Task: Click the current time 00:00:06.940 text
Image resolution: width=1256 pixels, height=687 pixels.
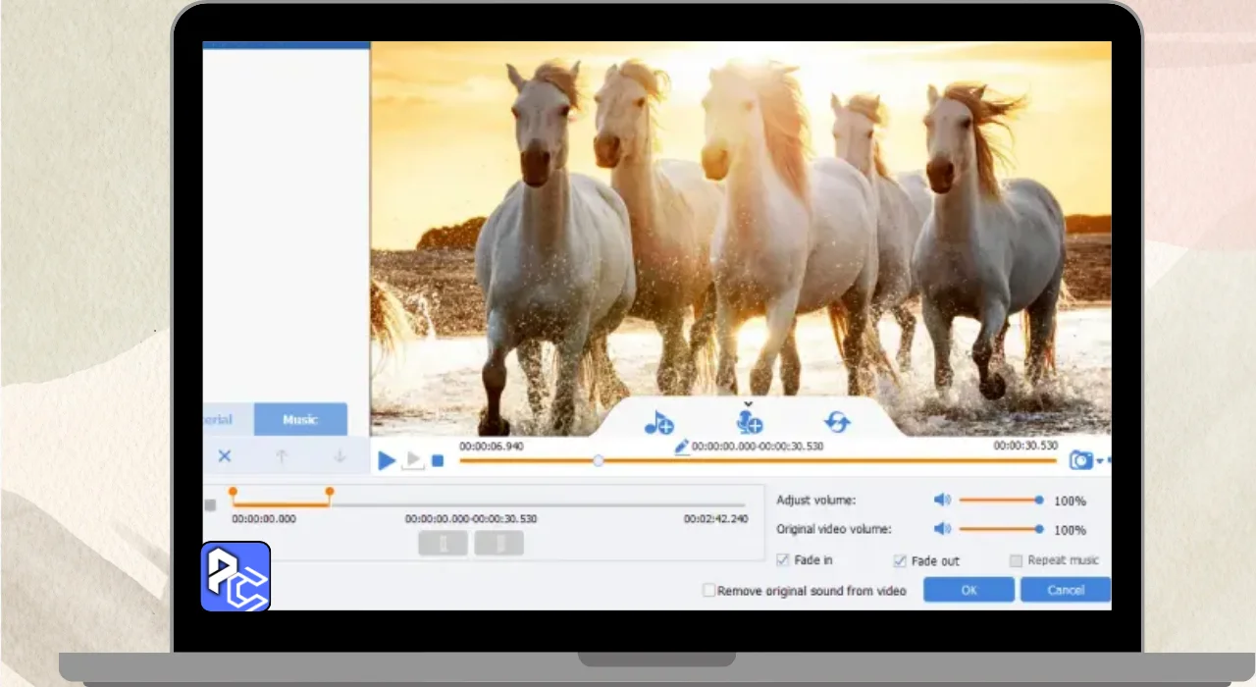Action: click(x=492, y=446)
